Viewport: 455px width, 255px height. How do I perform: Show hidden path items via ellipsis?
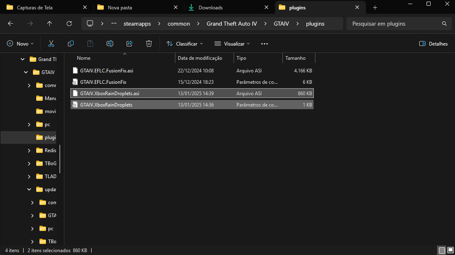(x=114, y=24)
